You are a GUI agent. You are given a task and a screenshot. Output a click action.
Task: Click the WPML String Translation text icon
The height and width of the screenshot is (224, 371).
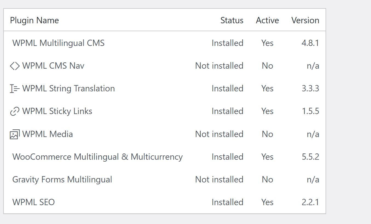pyautogui.click(x=15, y=89)
